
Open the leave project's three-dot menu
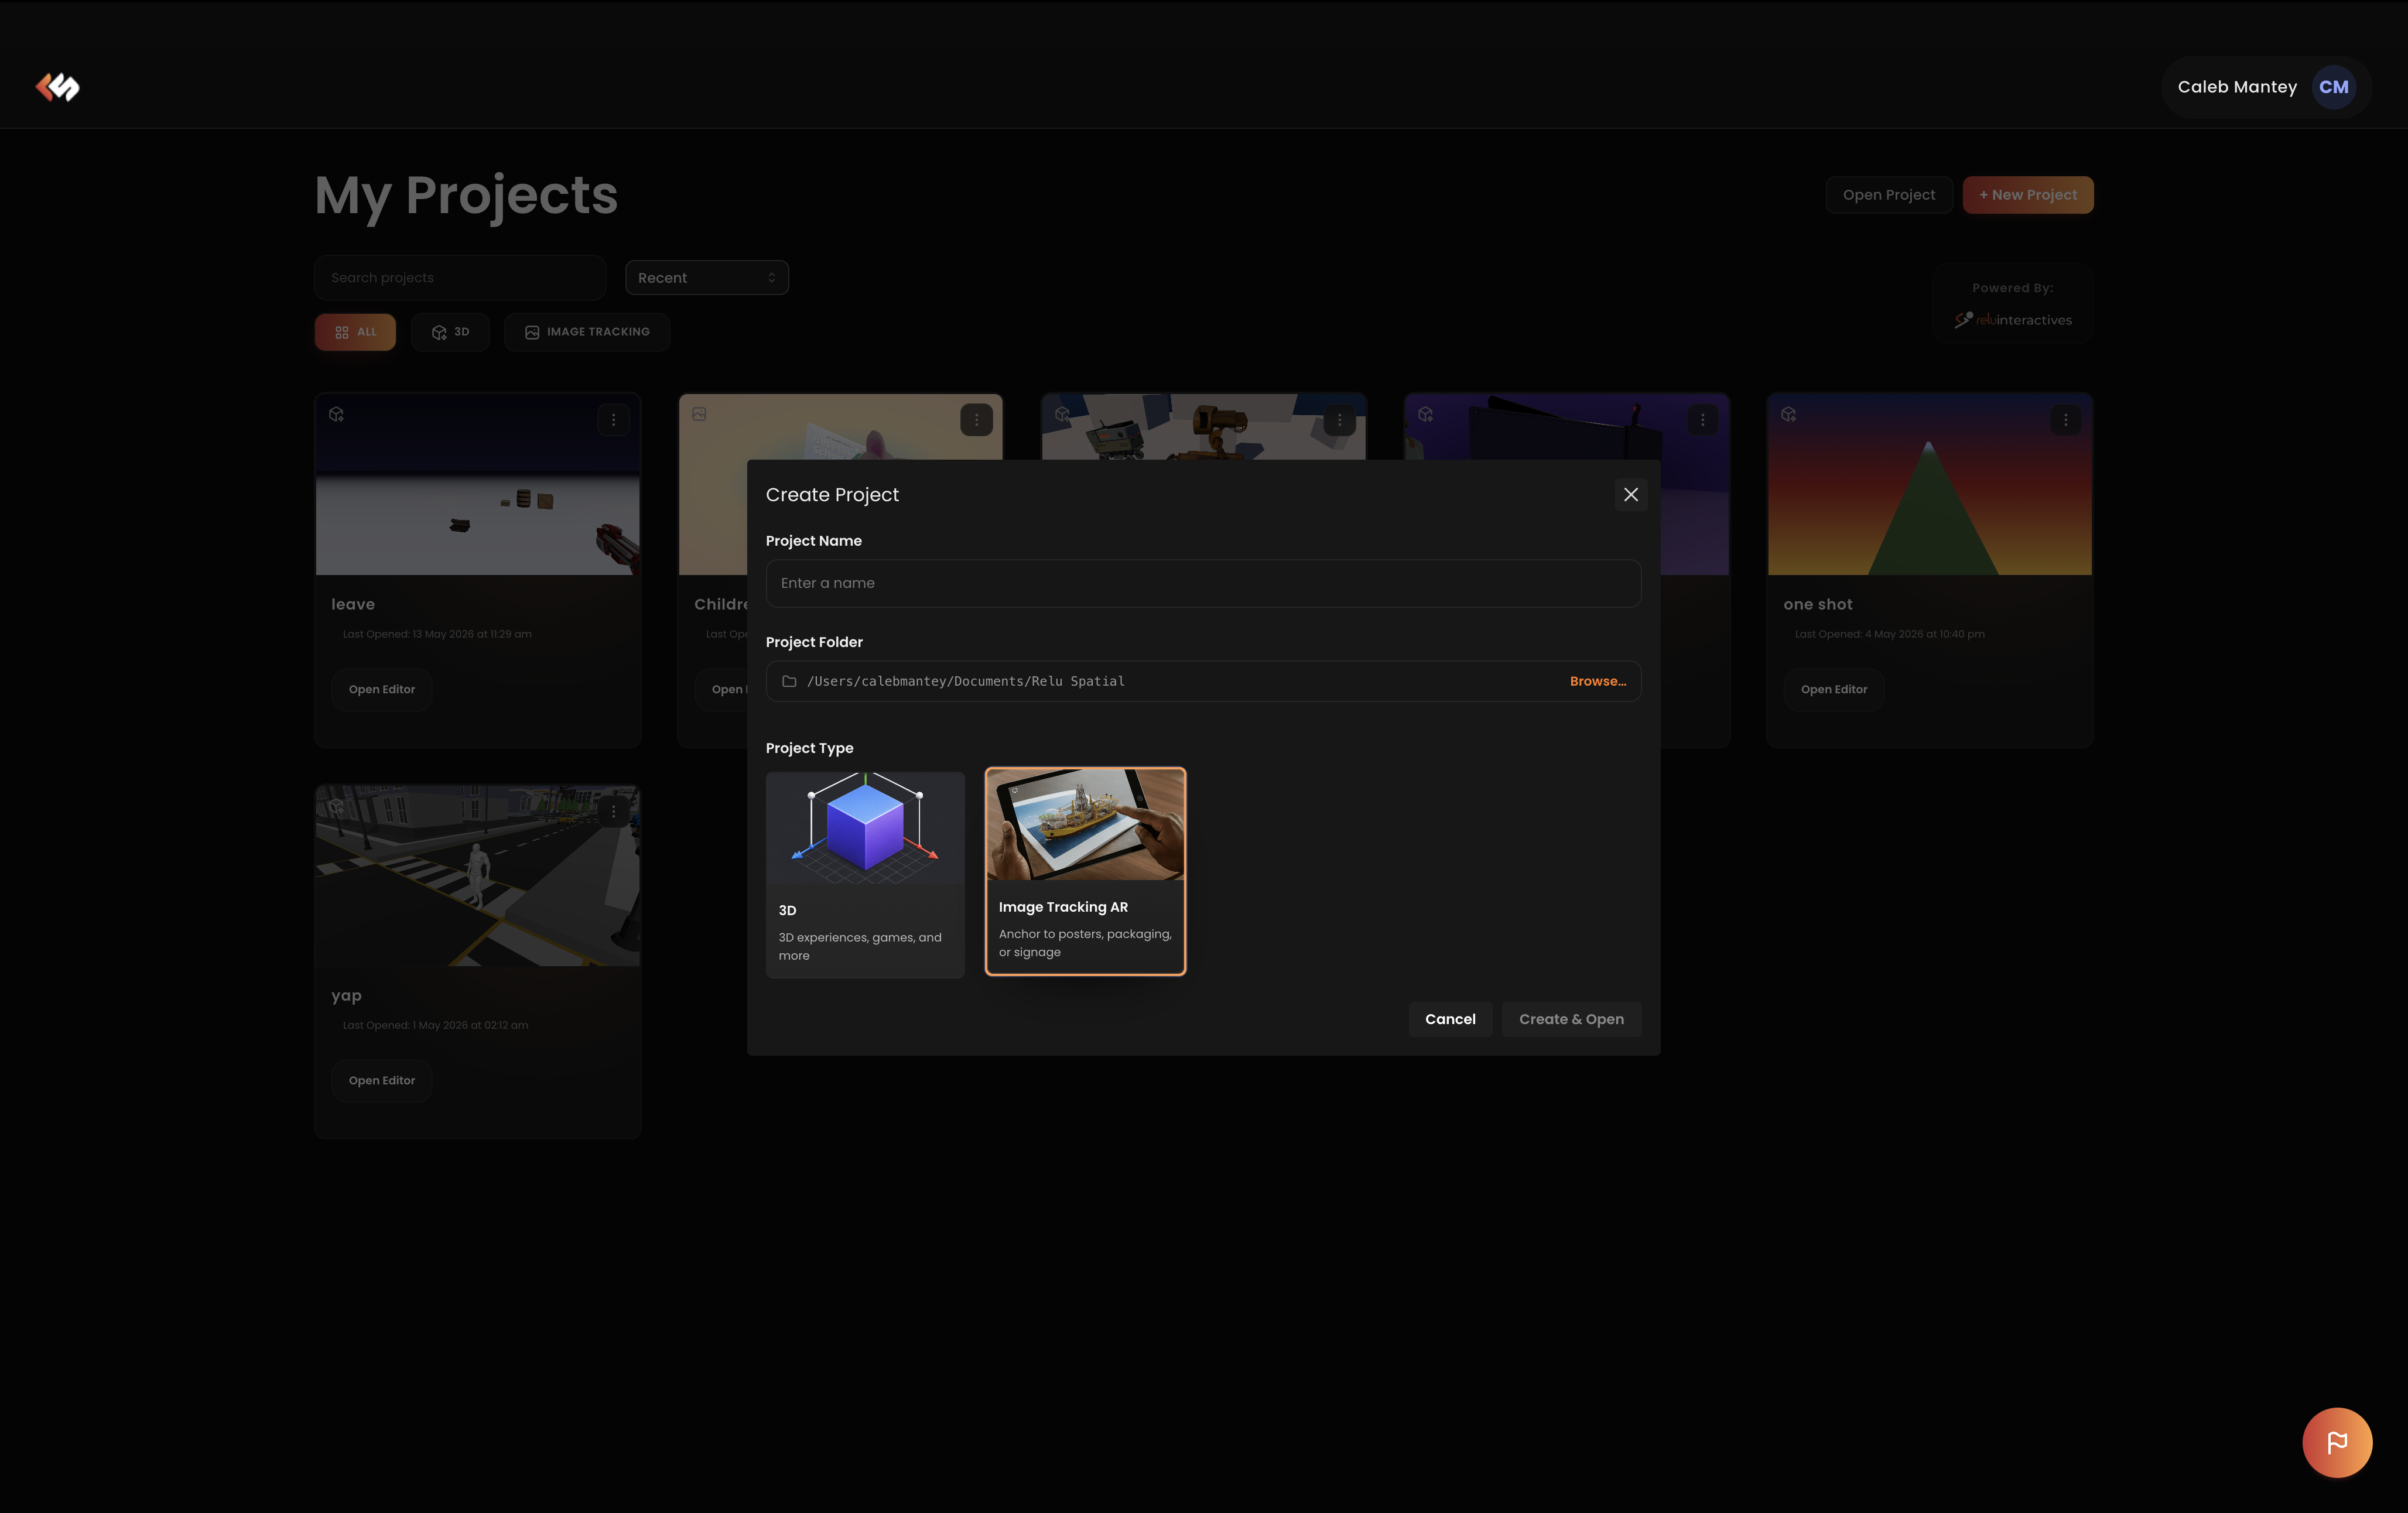coord(613,420)
